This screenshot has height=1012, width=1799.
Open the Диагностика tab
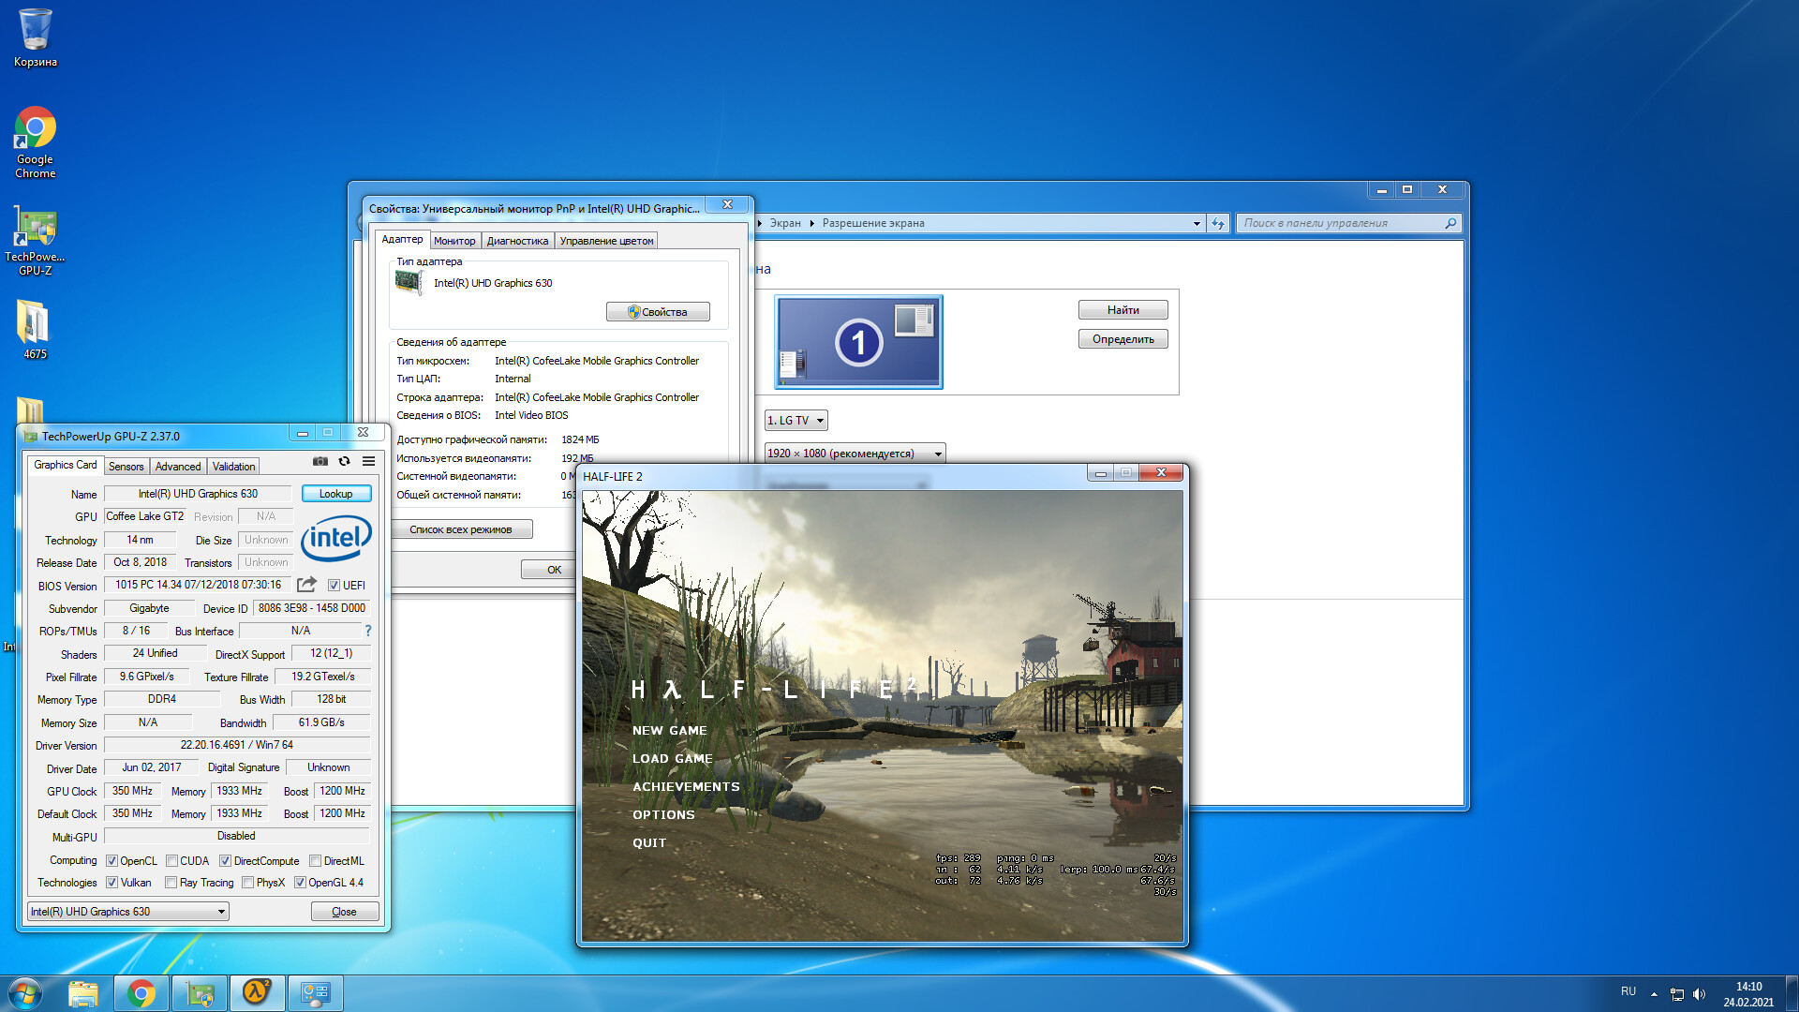click(517, 241)
